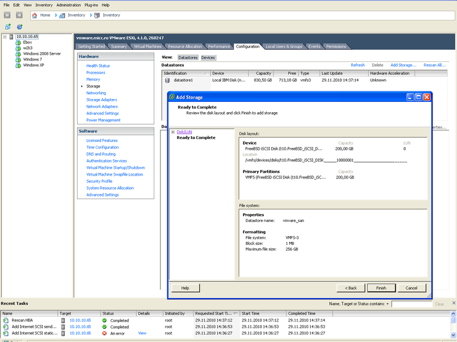The height and width of the screenshot is (342, 457).
Task: Open the Administration menu
Action: (69, 5)
